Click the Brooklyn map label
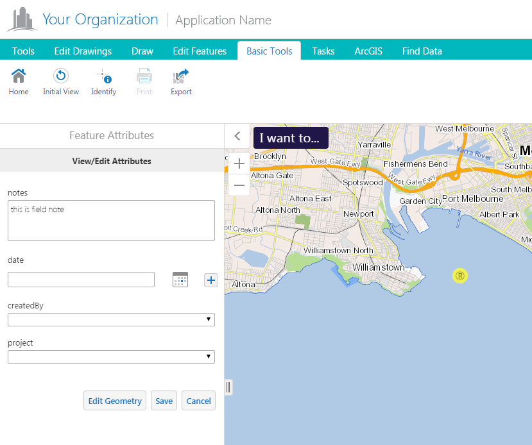 coord(270,156)
